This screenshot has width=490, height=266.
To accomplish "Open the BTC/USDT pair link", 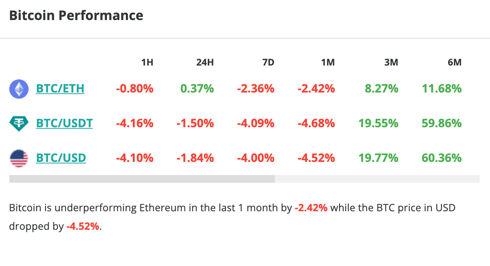I will (64, 123).
